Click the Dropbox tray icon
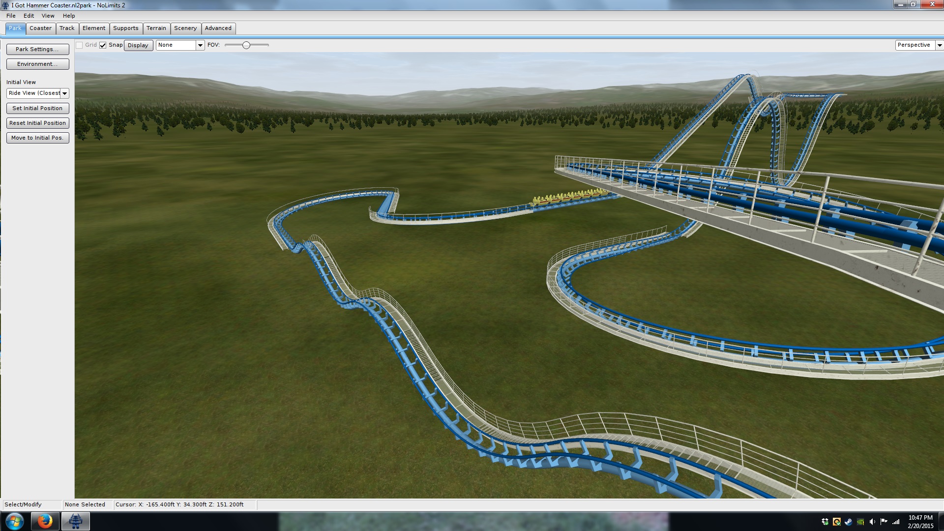 [x=825, y=522]
